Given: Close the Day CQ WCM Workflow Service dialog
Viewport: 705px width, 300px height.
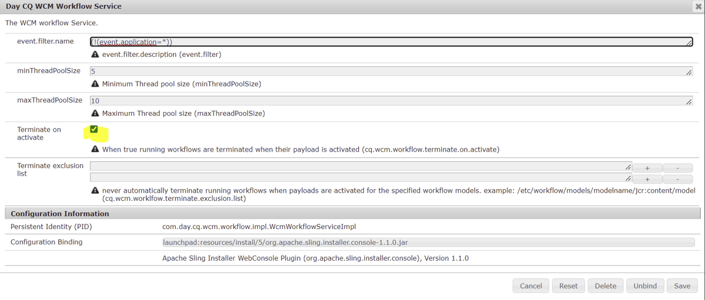Looking at the screenshot, I should pos(698,6).
